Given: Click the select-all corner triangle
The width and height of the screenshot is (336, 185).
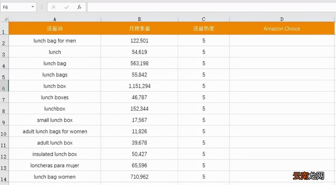Looking at the screenshot, I should coord(6,19).
